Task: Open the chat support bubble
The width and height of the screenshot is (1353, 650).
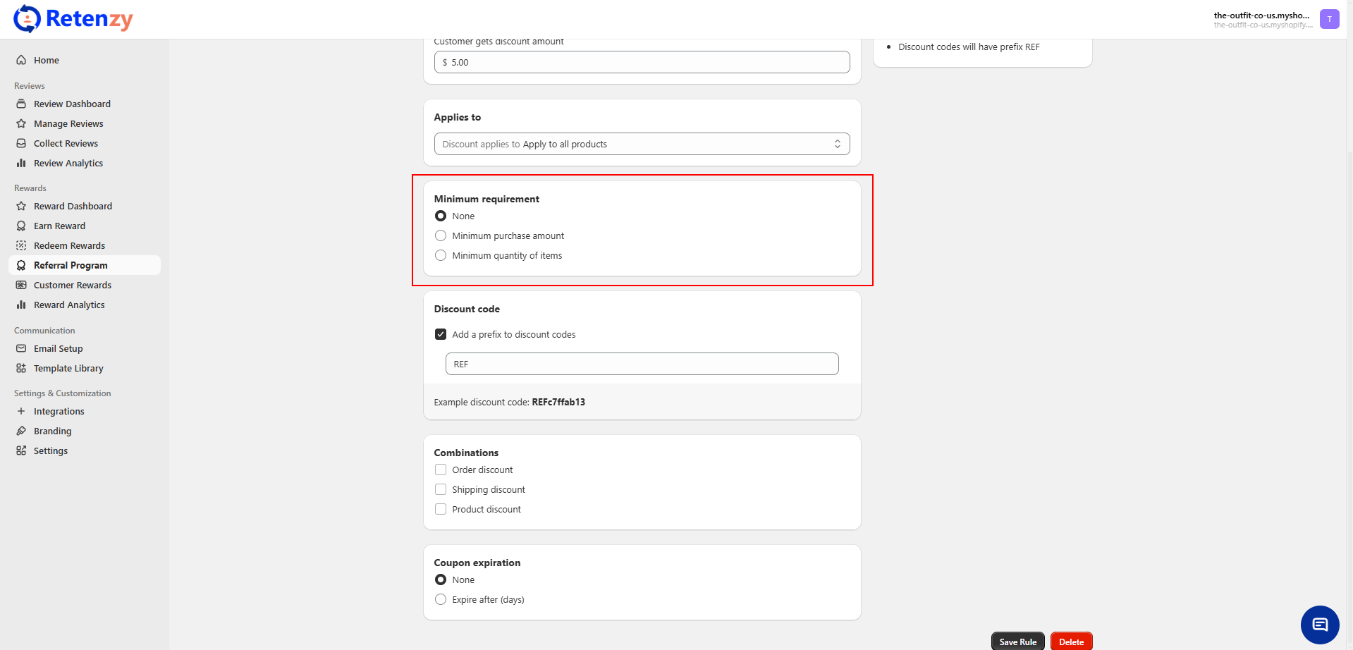Action: pos(1319,625)
